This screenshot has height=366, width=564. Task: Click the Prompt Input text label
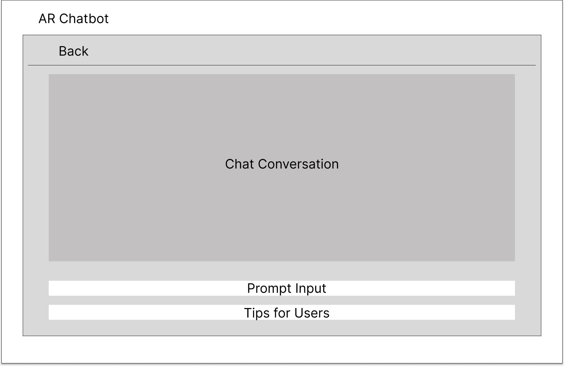click(x=286, y=288)
